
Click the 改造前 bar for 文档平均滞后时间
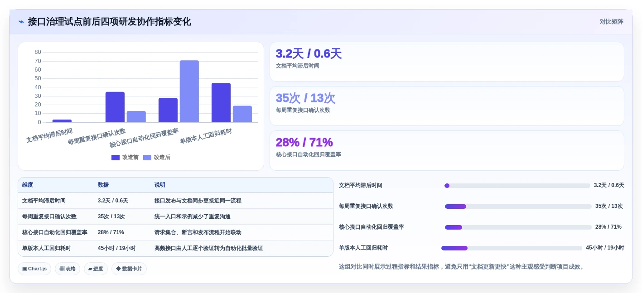point(62,121)
